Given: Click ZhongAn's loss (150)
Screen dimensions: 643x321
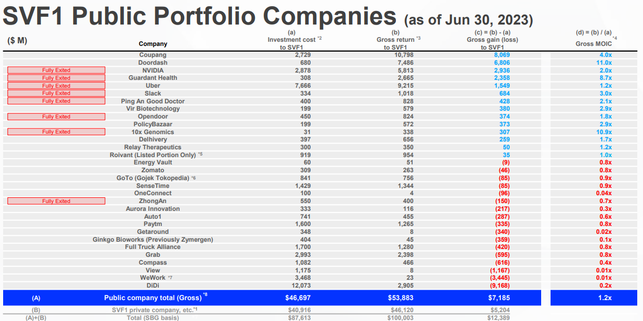Looking at the screenshot, I should pyautogui.click(x=502, y=201).
